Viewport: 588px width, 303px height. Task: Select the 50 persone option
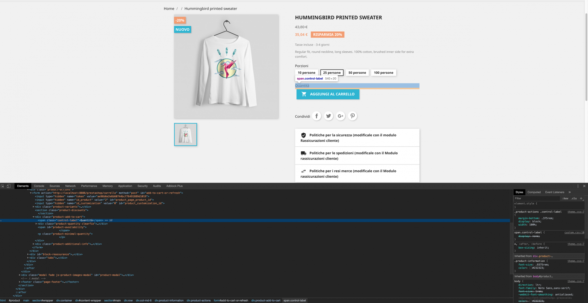pos(357,73)
